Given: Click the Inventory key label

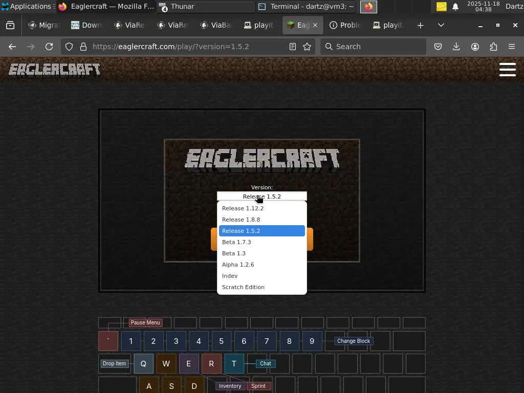Looking at the screenshot, I should click(230, 386).
